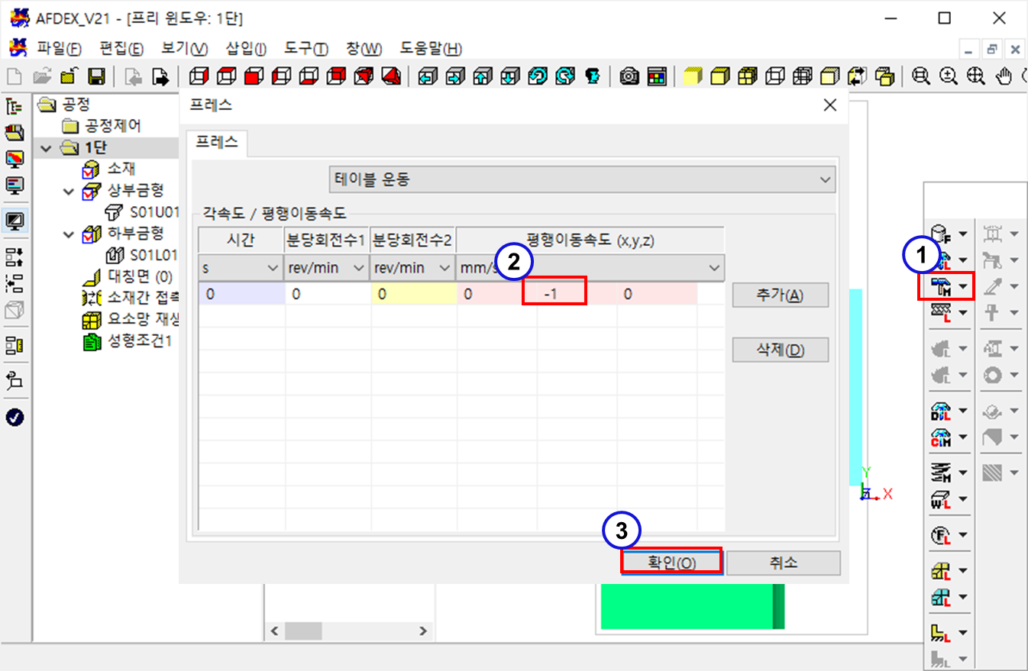Select the pan hand tool
Viewport: 1028px width, 671px height.
coord(1005,76)
